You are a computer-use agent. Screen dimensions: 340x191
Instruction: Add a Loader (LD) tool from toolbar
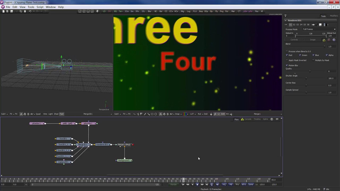[x=104, y=11]
